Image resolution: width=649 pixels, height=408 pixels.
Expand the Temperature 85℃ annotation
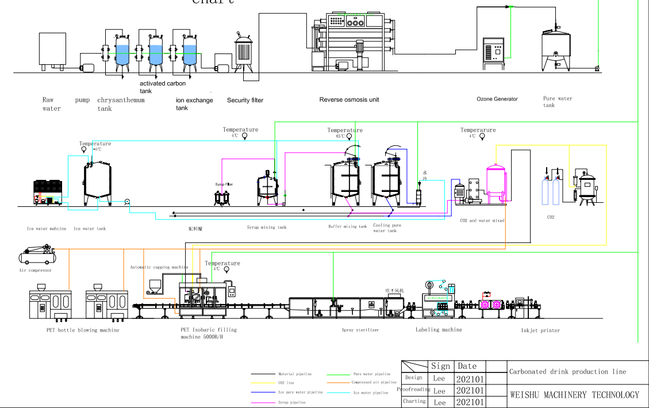pos(344,132)
